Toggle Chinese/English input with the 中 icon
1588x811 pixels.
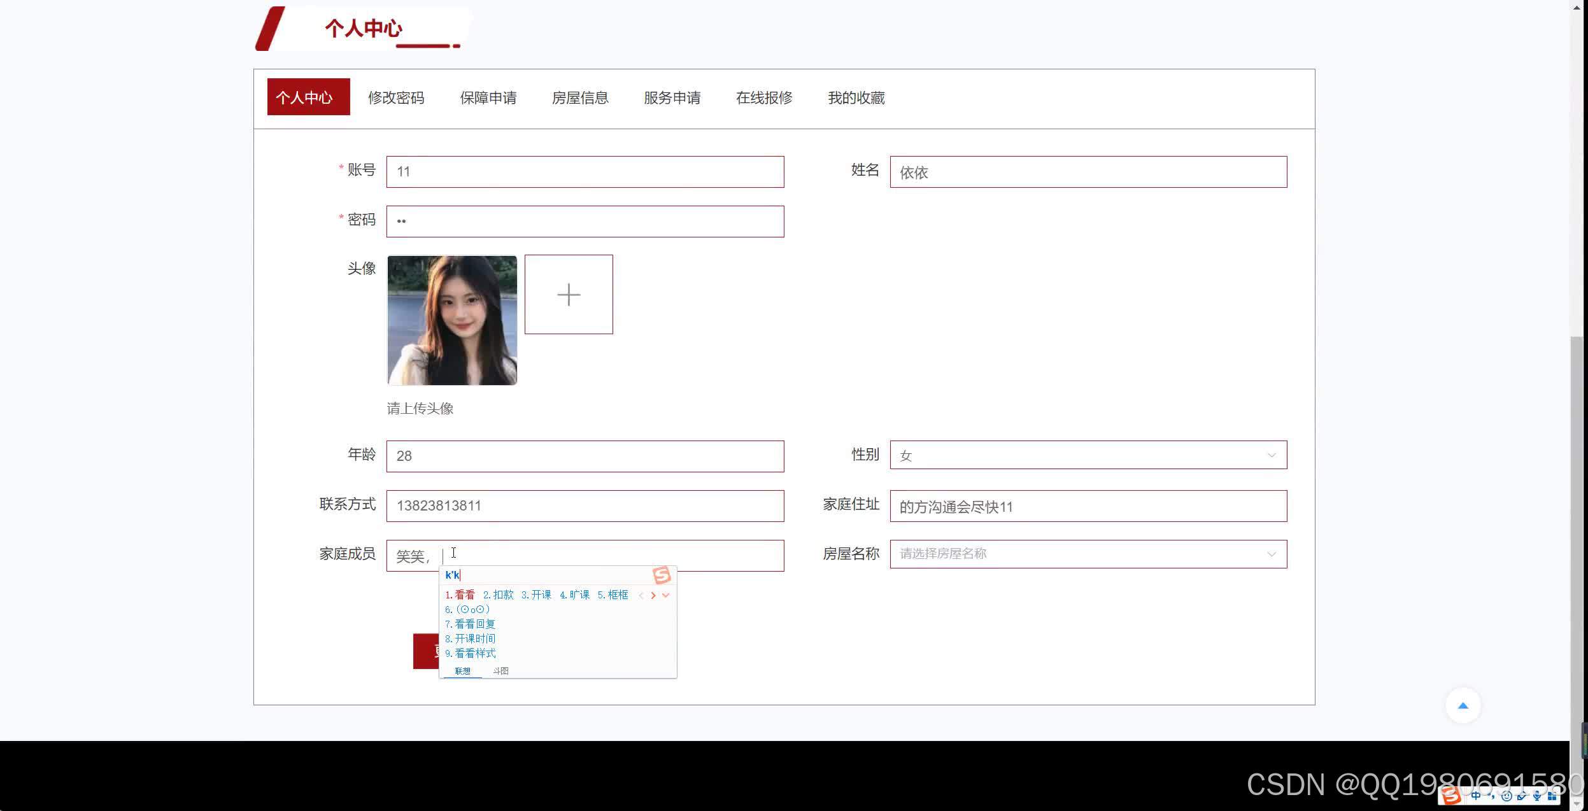pos(1477,796)
